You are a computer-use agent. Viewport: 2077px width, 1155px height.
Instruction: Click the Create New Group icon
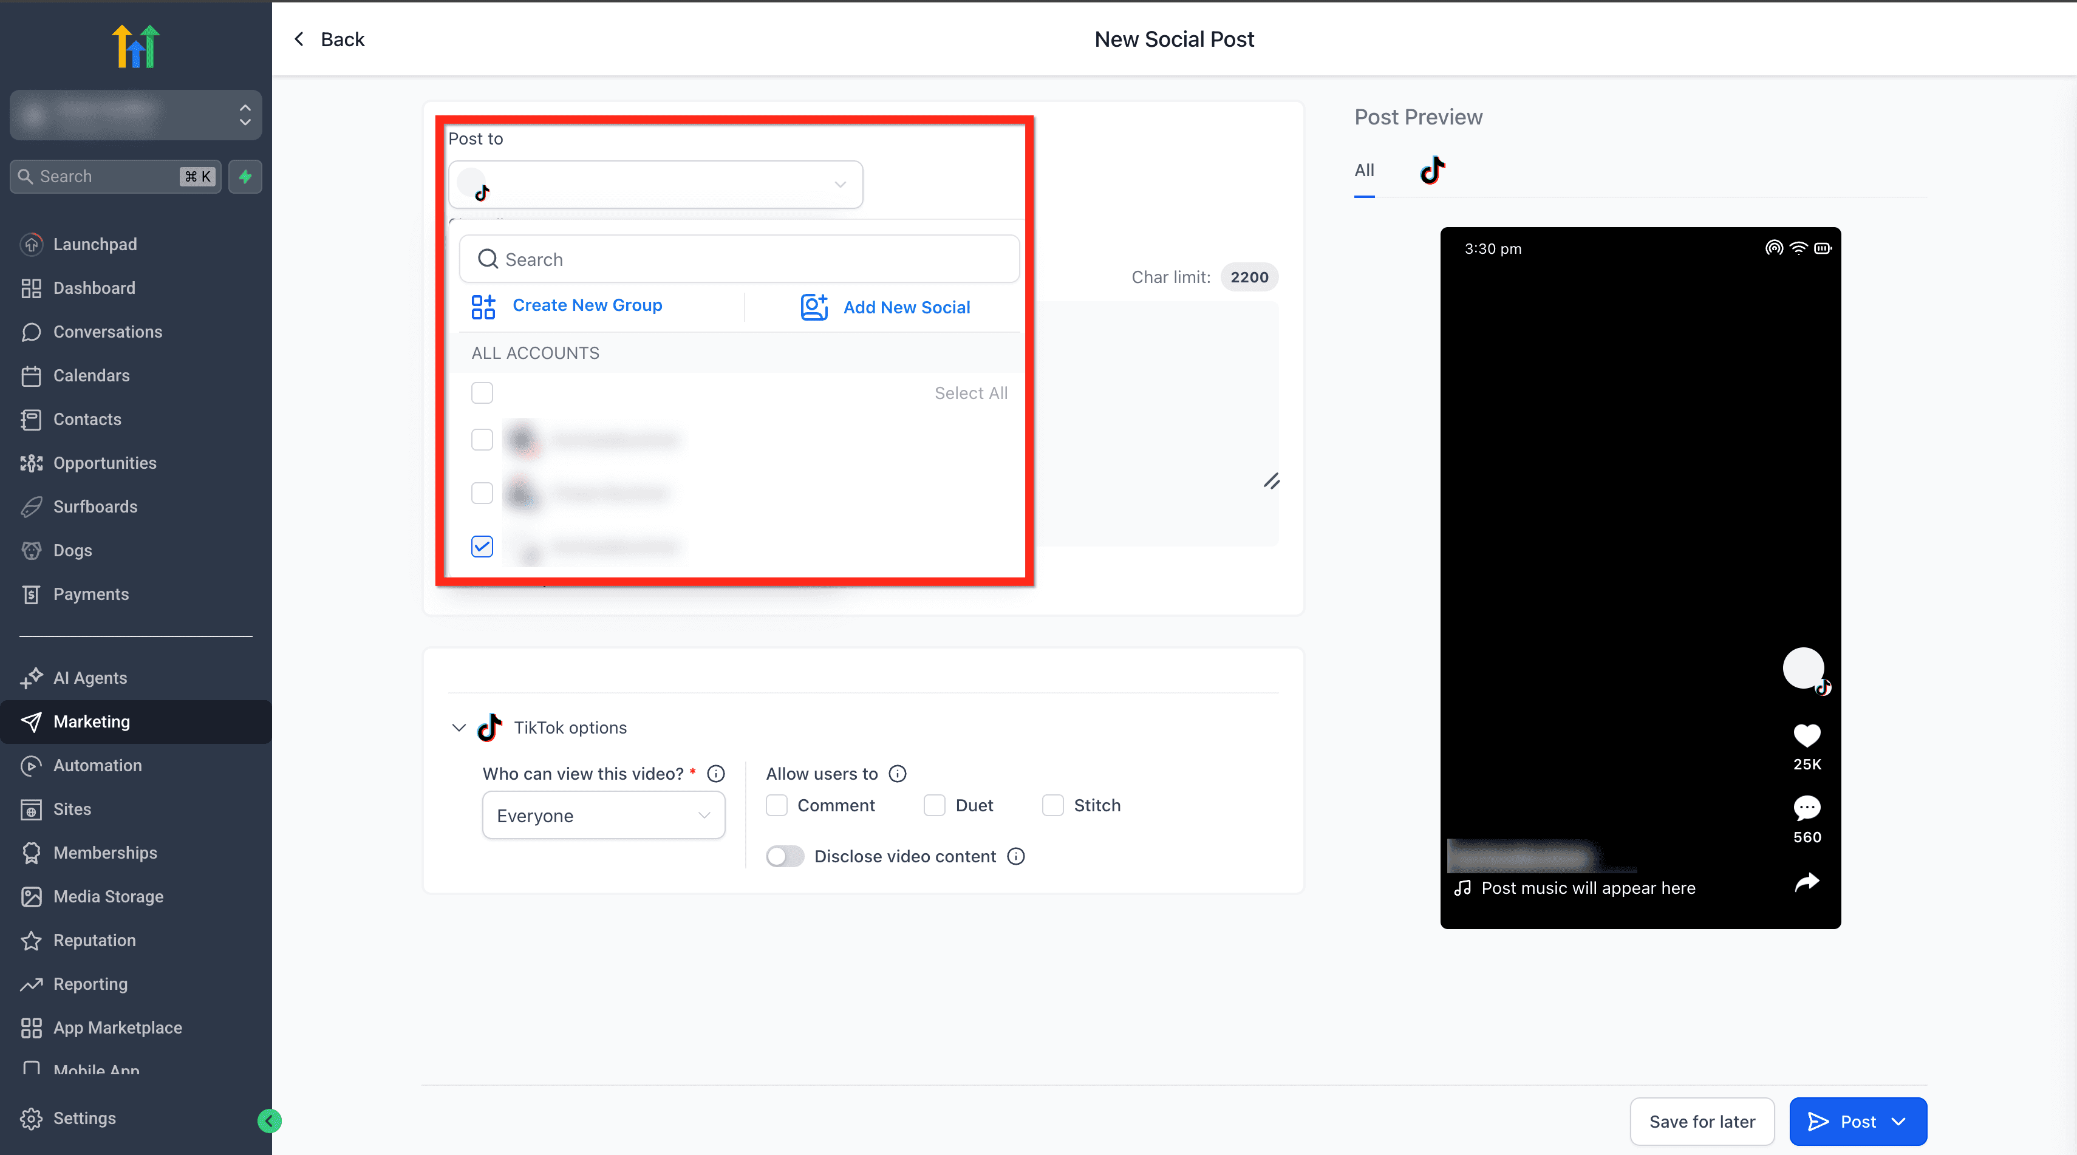tap(484, 306)
